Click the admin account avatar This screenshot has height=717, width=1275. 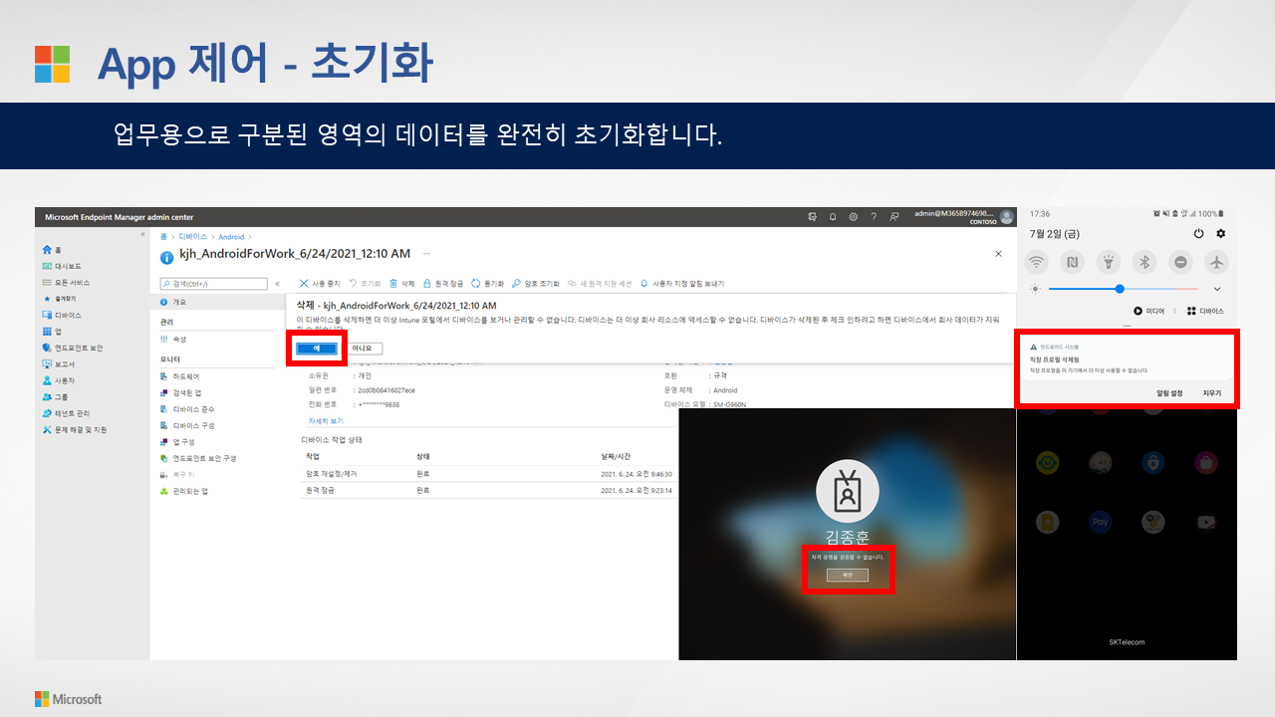tap(1007, 217)
